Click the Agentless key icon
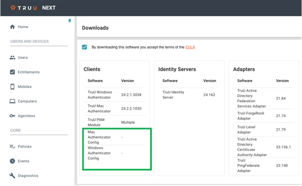302x186 pixels. point(12,116)
